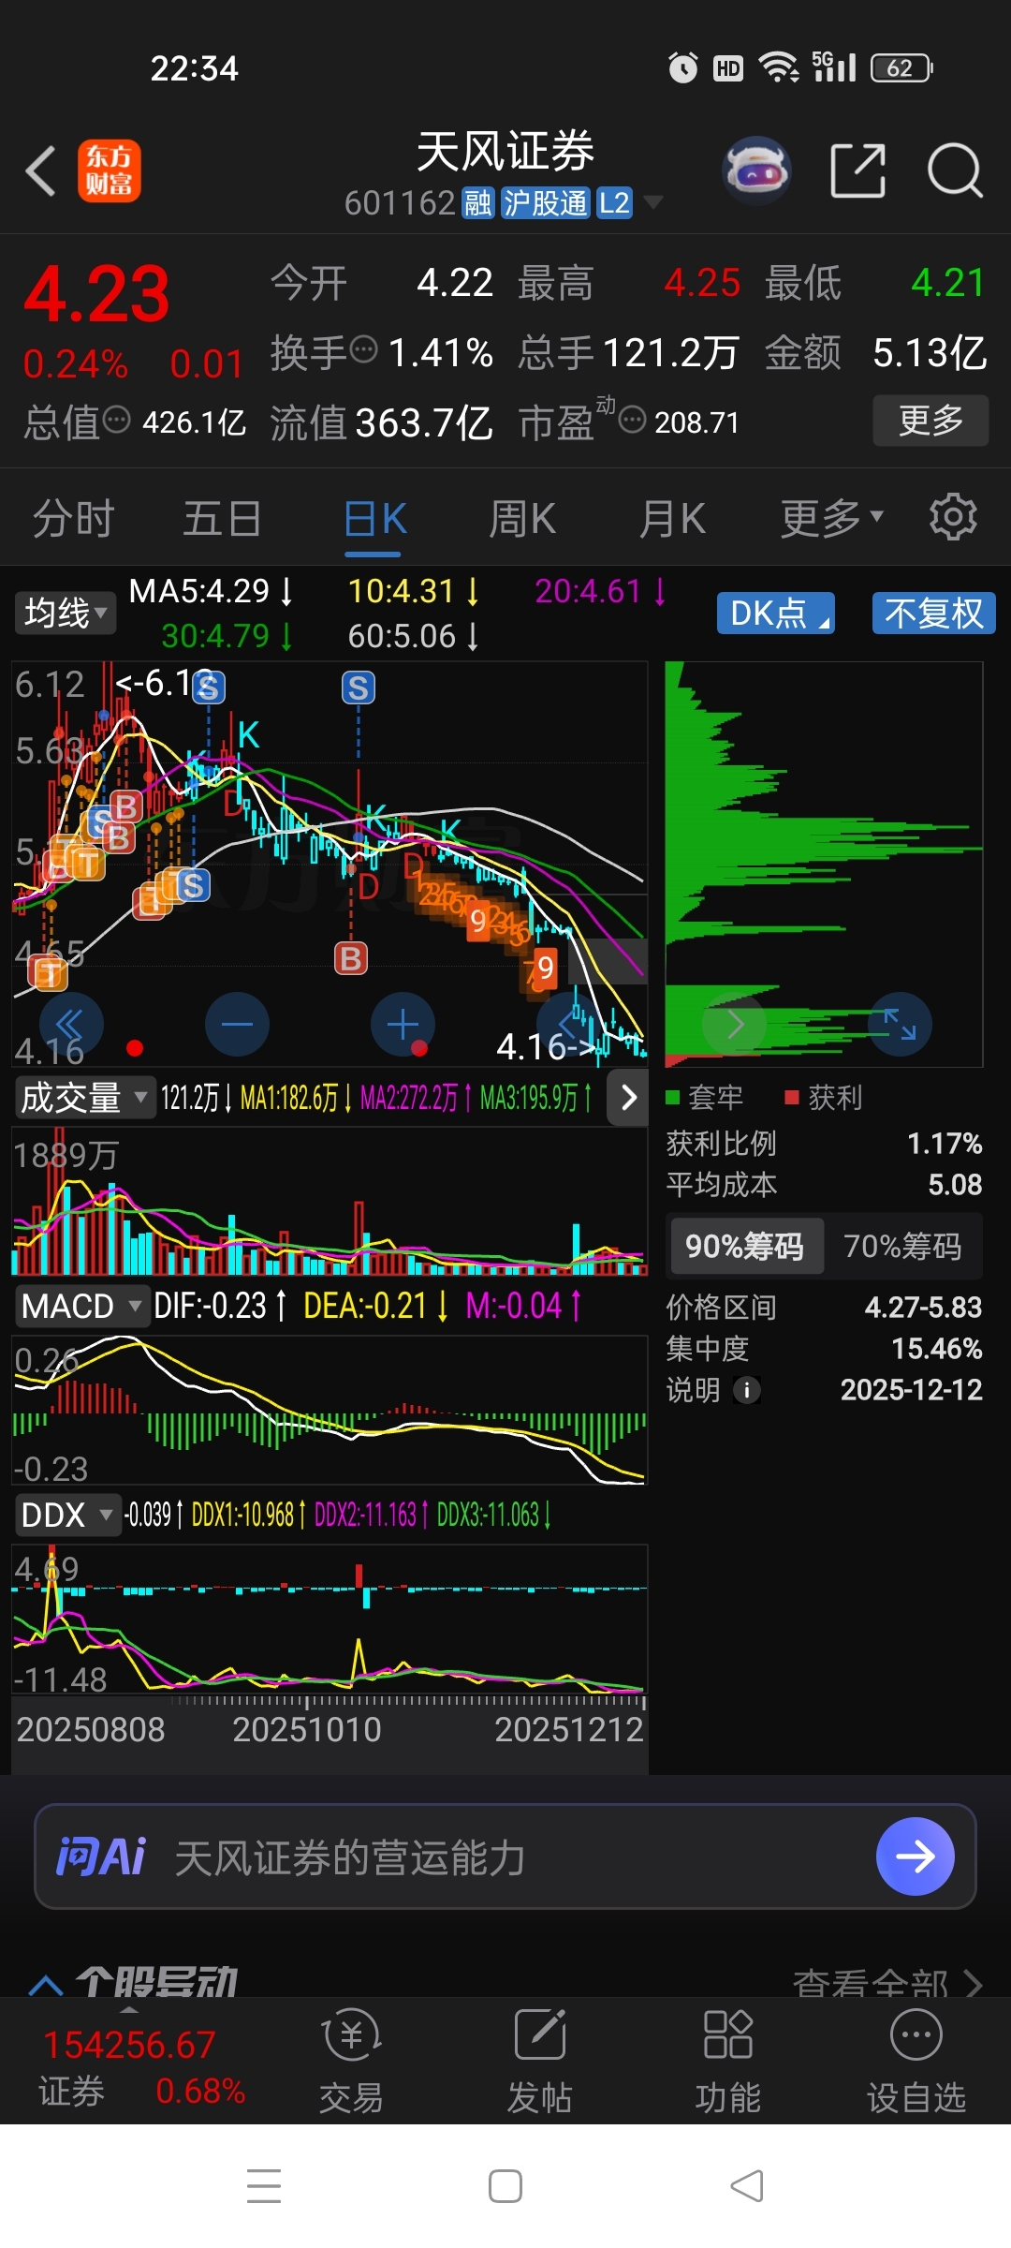Open DDX indicator dropdown

tap(67, 1515)
